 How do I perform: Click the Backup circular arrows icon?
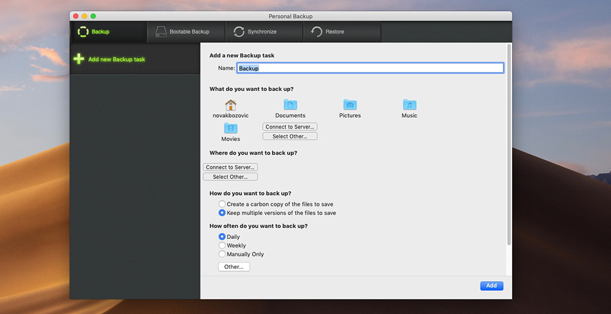tap(83, 32)
